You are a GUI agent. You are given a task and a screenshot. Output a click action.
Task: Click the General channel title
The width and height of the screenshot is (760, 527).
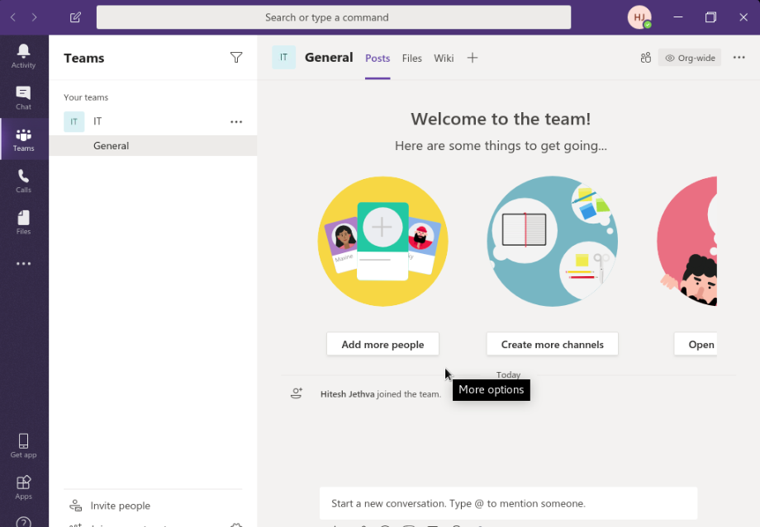(329, 58)
